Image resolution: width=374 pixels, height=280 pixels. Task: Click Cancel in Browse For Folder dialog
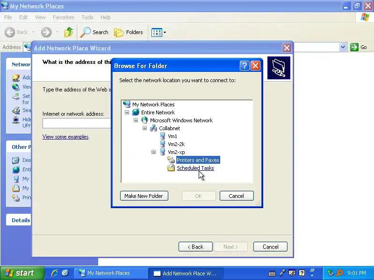tap(237, 196)
